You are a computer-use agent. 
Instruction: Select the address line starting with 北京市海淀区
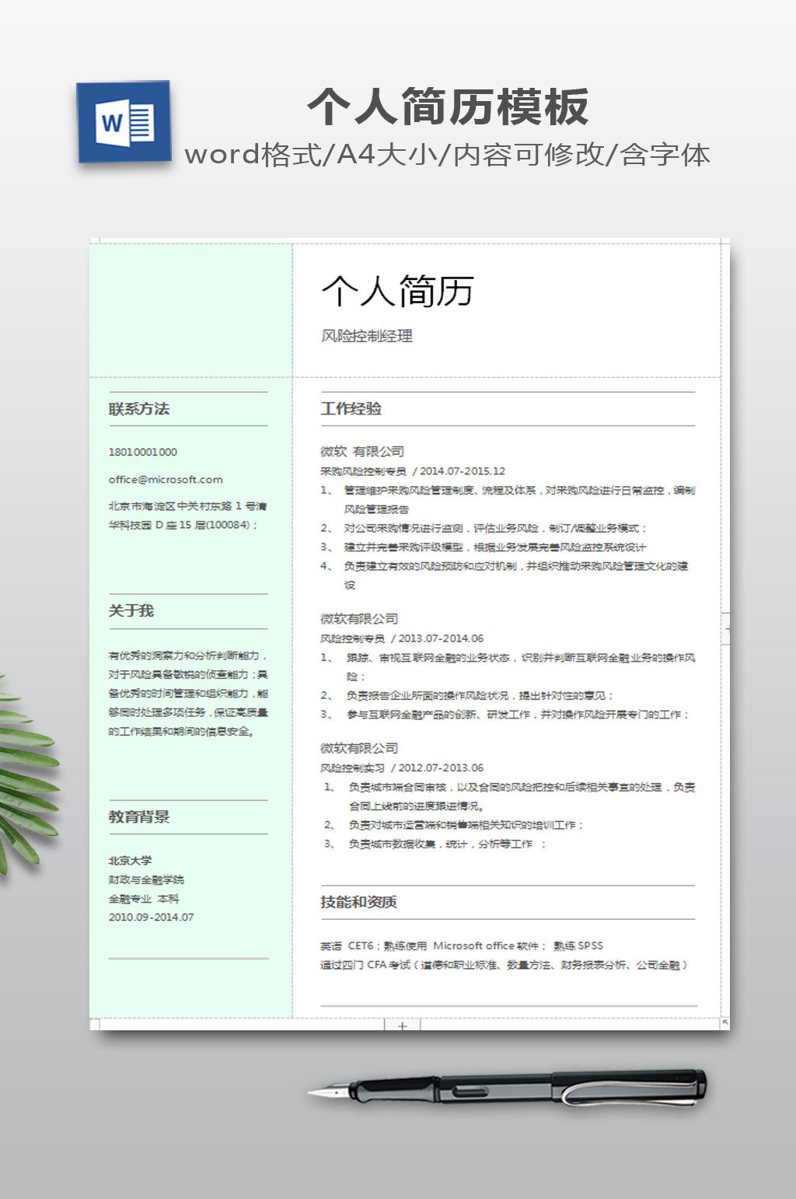click(188, 516)
